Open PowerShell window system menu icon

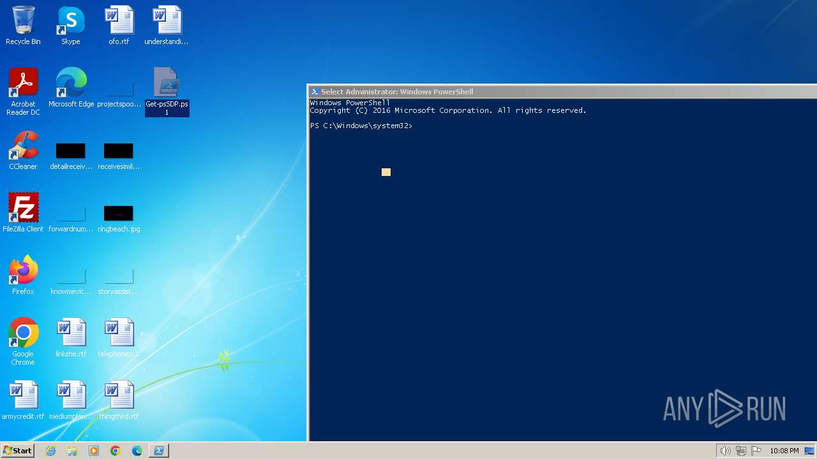point(314,92)
